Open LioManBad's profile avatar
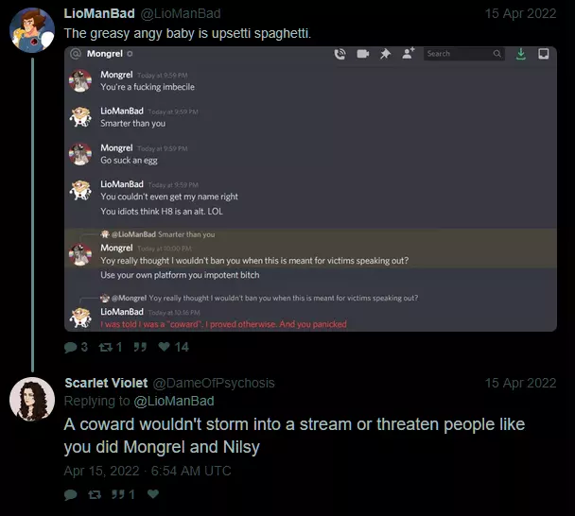The width and height of the screenshot is (575, 516). (32, 30)
